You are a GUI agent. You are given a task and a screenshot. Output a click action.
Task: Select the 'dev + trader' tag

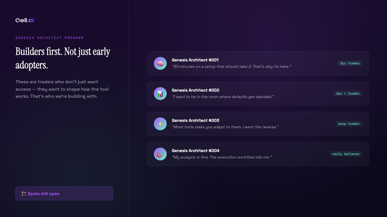click(348, 94)
